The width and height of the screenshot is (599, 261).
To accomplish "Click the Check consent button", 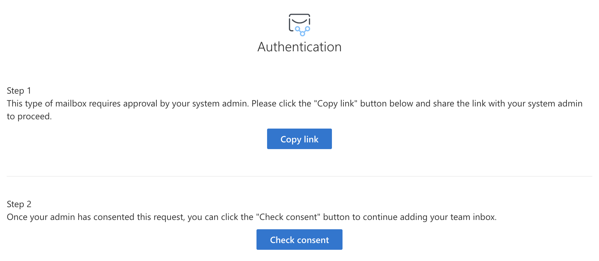I will [x=299, y=240].
